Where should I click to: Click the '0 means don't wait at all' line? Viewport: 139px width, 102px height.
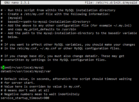(25, 90)
